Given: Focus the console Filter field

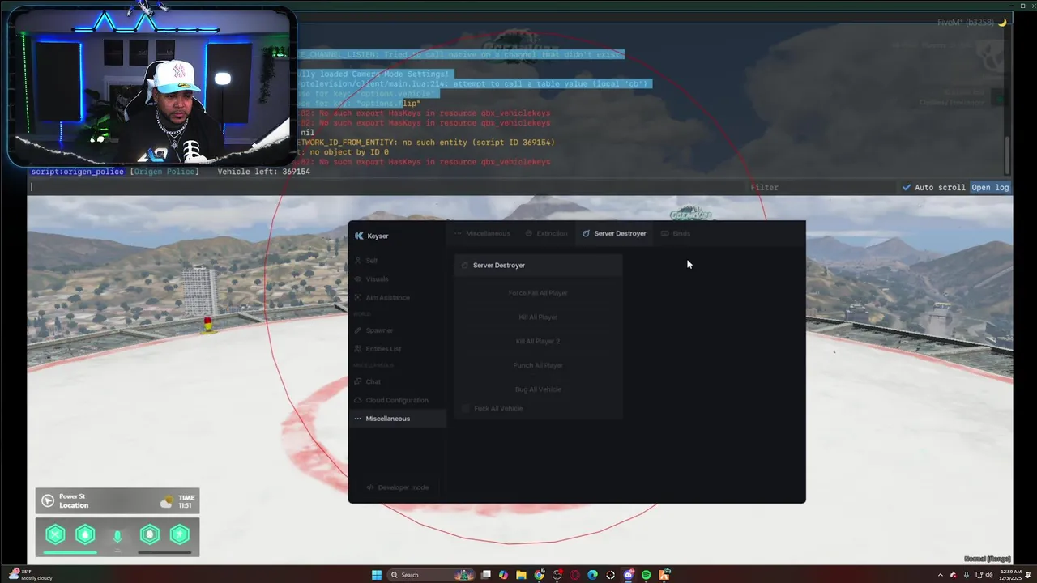Looking at the screenshot, I should coord(822,188).
